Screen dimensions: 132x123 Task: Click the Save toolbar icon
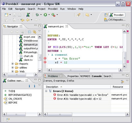pyautogui.click(x=14, y=15)
